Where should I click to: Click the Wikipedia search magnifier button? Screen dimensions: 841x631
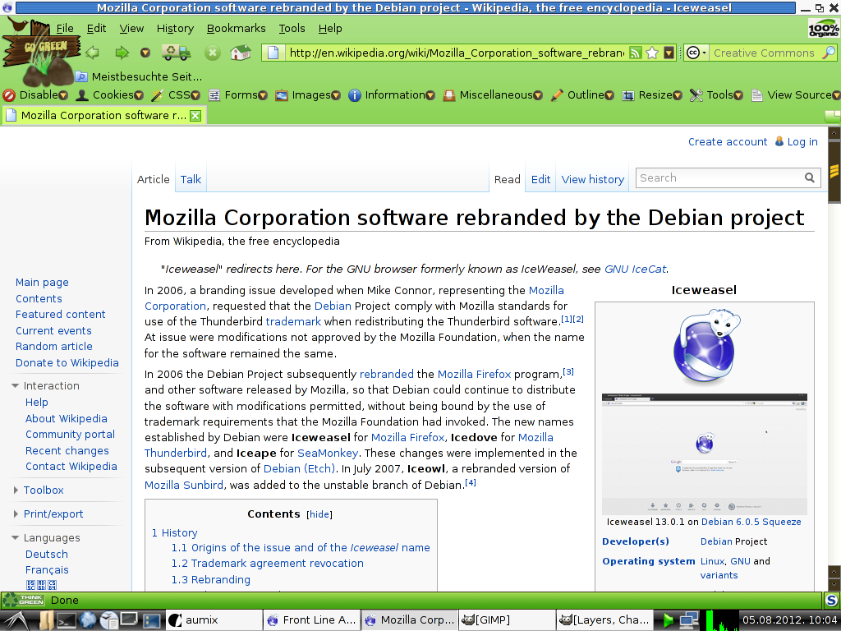click(809, 177)
